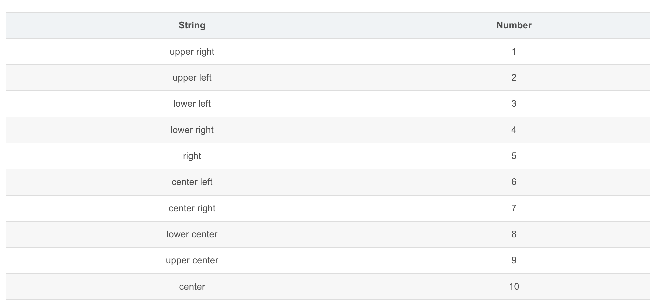Select the "center right" cell
The width and height of the screenshot is (662, 308).
(x=192, y=208)
